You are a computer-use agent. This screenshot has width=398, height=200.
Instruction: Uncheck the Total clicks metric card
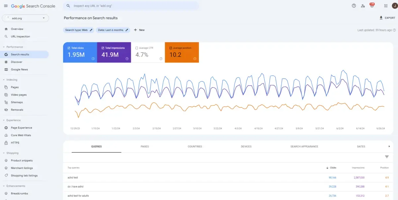click(x=68, y=48)
